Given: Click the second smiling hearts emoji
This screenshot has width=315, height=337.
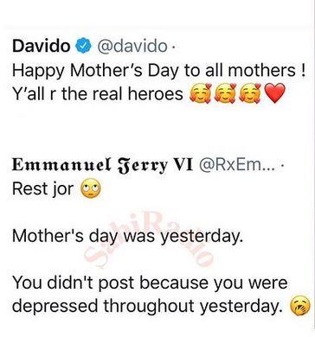Looking at the screenshot, I should click(226, 93).
